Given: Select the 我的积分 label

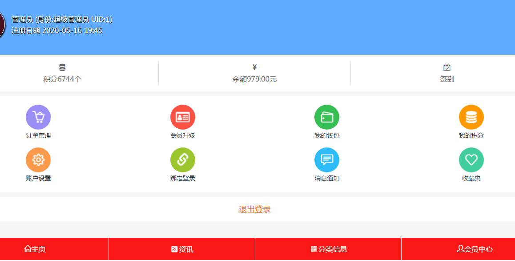Looking at the screenshot, I should click(x=471, y=135).
